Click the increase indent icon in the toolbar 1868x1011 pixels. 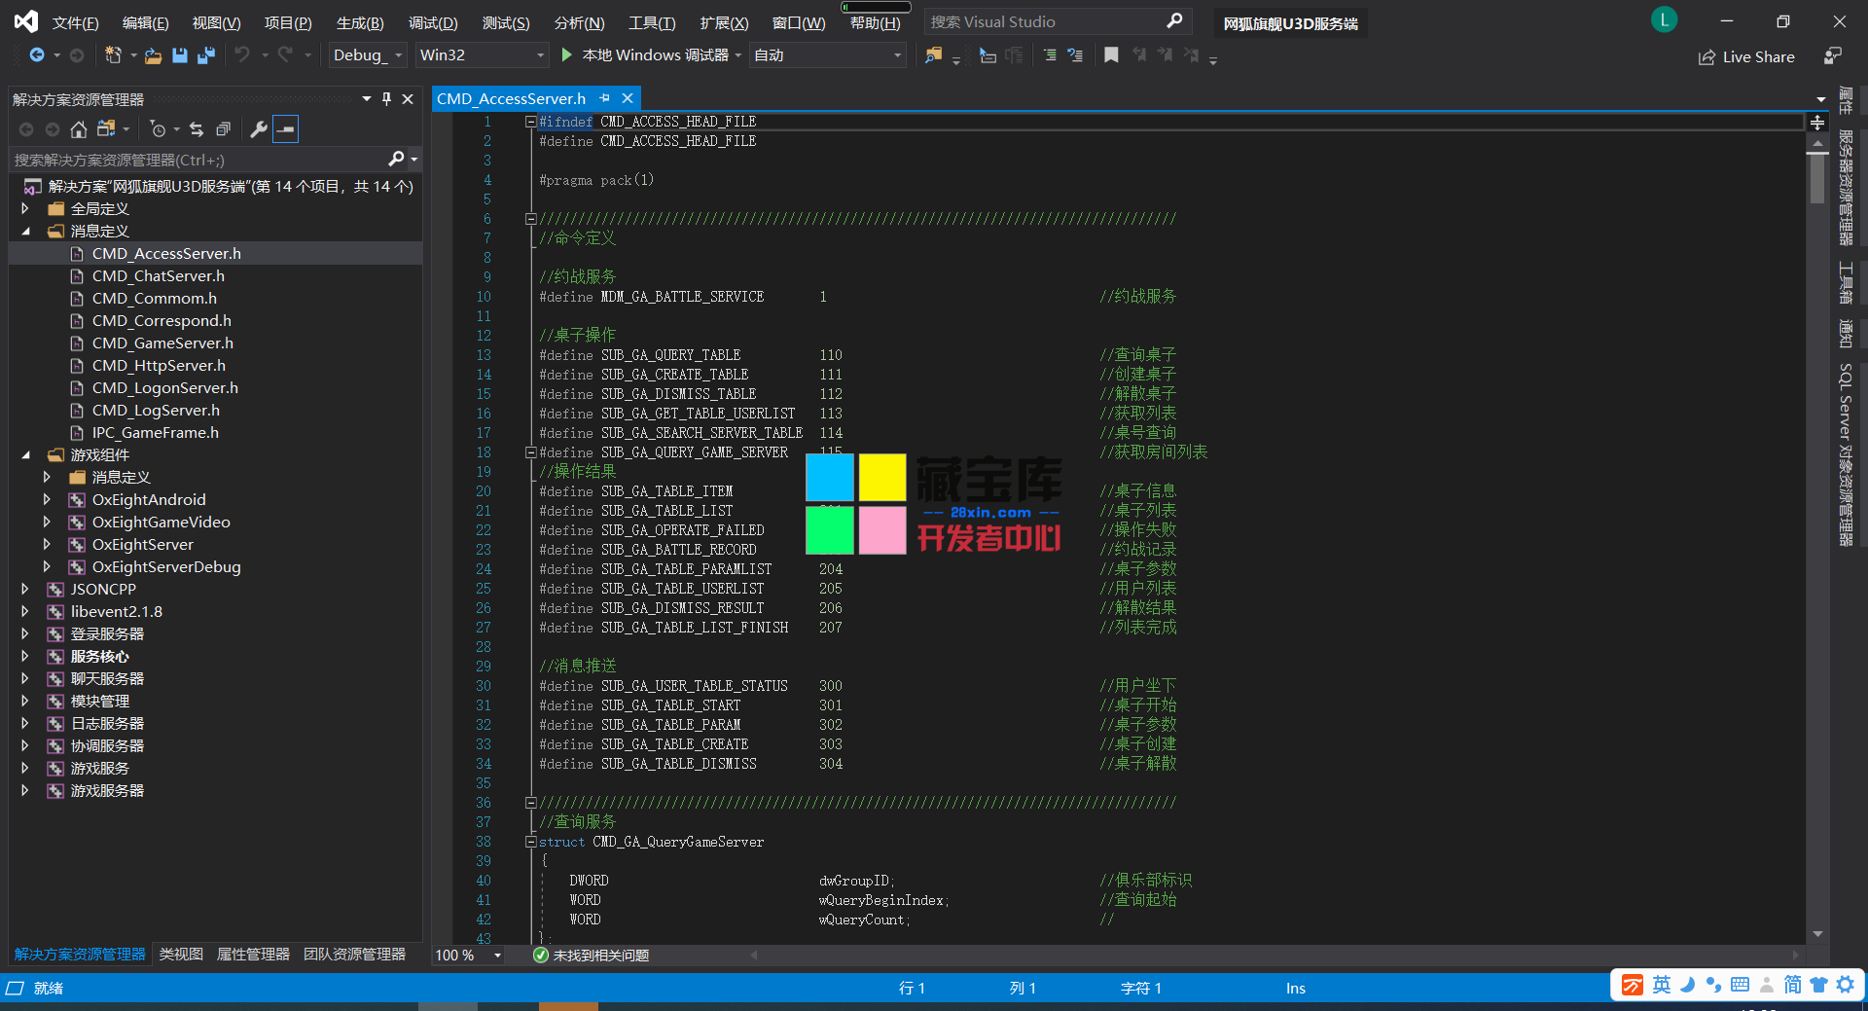1049,55
